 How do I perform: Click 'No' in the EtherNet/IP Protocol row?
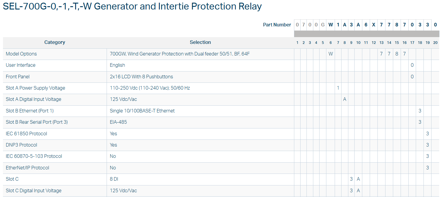click(x=113, y=168)
